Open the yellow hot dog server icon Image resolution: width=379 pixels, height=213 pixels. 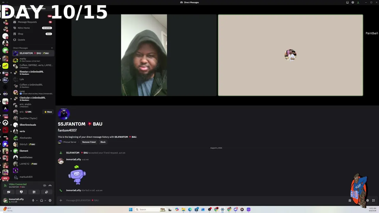coord(5,66)
